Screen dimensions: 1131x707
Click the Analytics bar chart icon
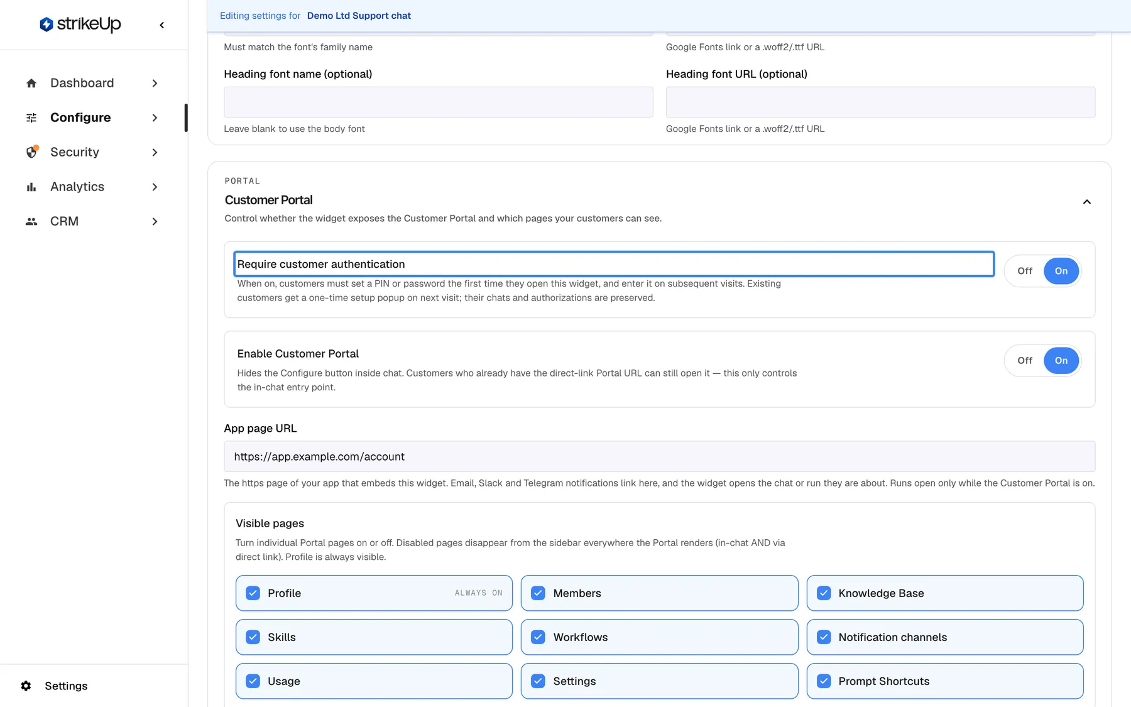pyautogui.click(x=31, y=187)
